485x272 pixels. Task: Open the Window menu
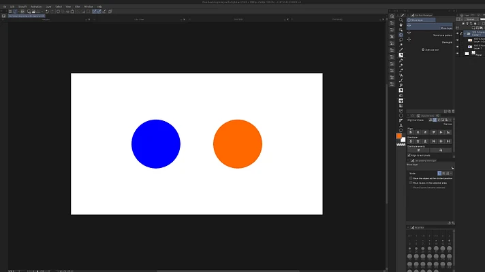pos(89,7)
